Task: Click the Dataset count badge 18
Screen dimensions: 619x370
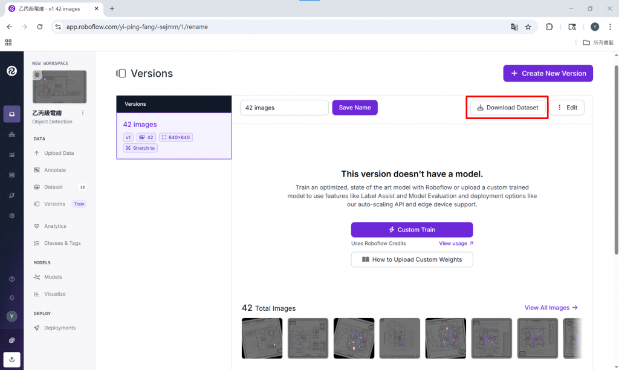Action: click(82, 187)
